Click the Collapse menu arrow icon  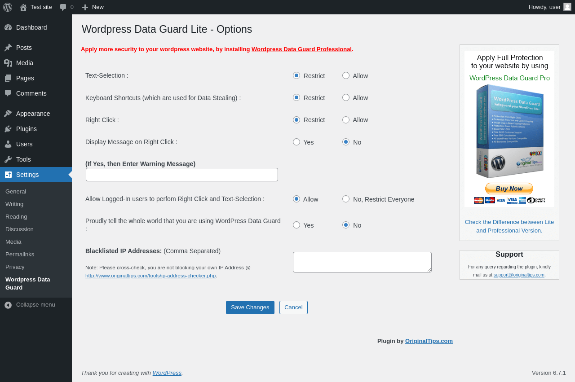(x=8, y=305)
